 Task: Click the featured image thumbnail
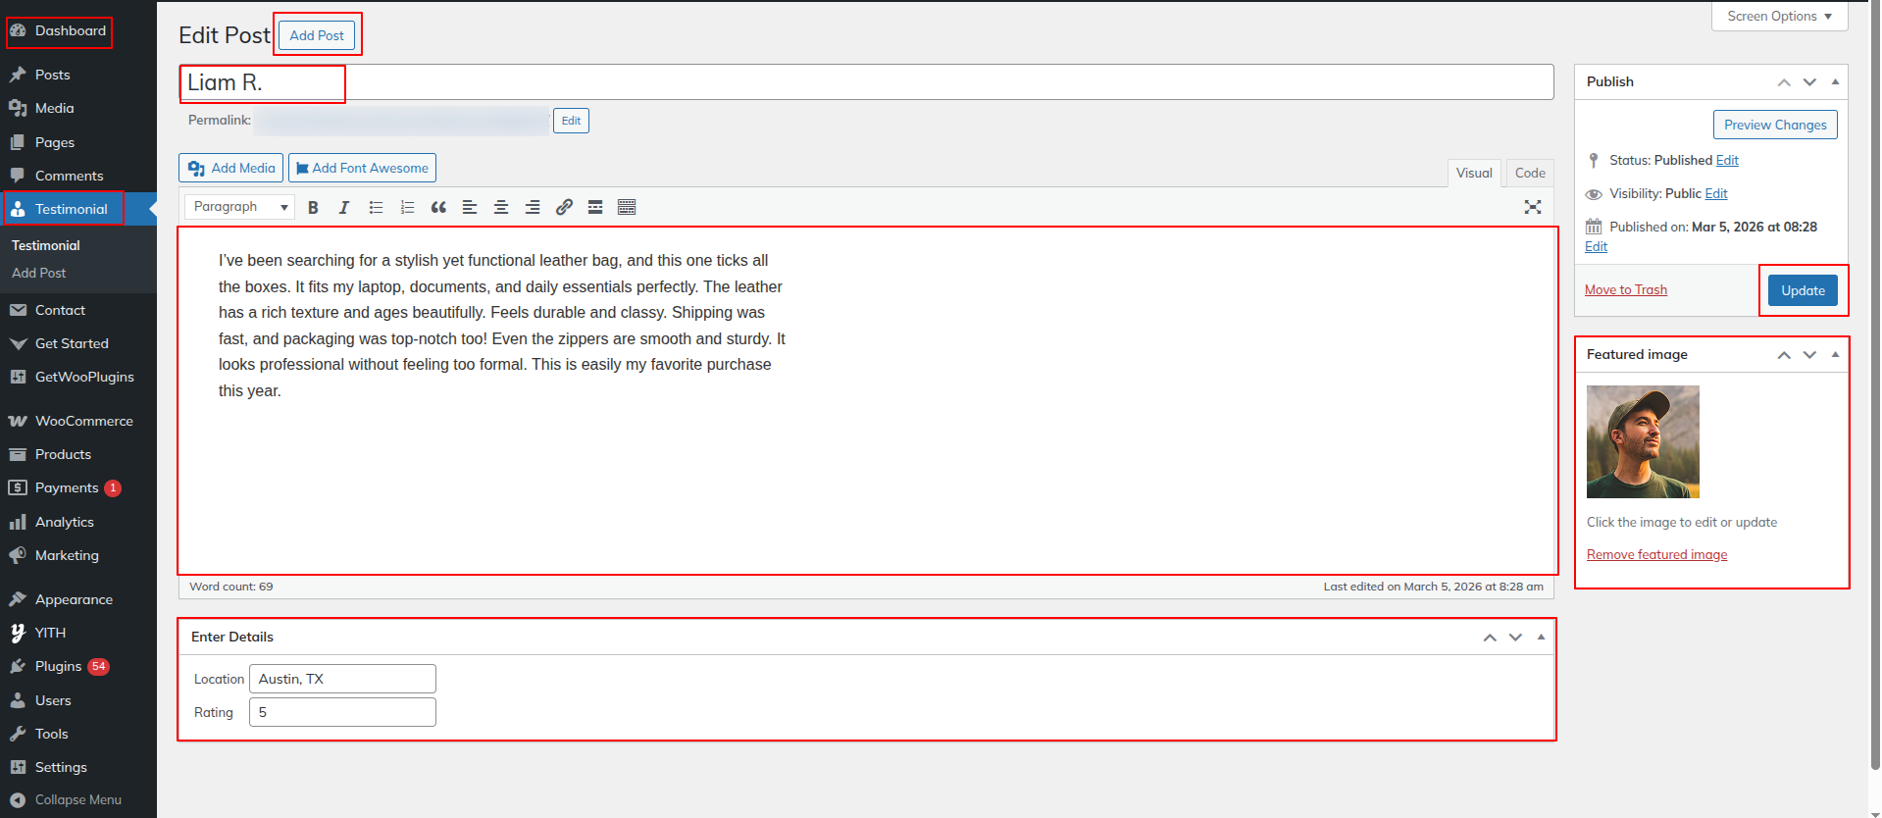(1643, 441)
